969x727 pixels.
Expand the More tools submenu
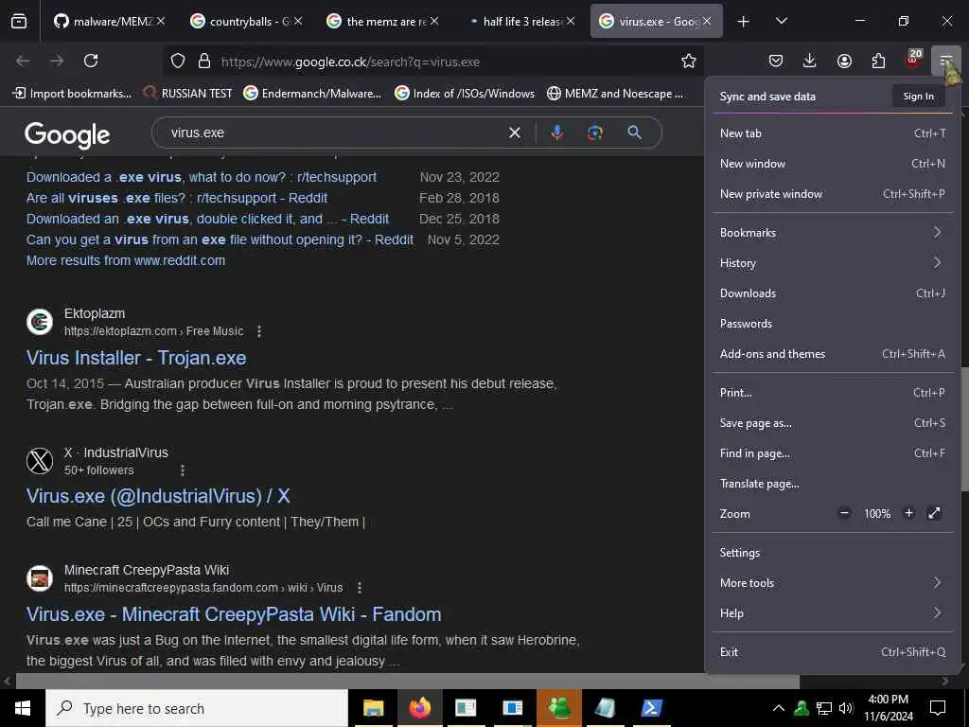[x=833, y=583]
